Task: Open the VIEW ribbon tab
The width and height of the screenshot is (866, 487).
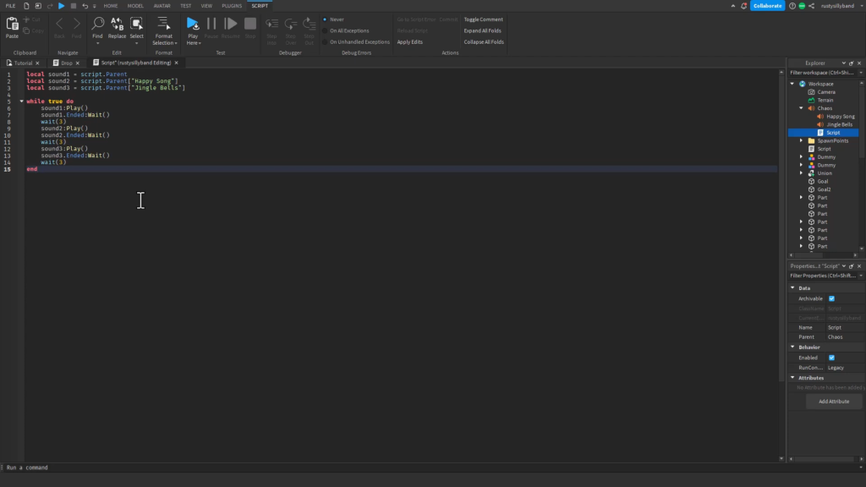Action: [x=206, y=6]
